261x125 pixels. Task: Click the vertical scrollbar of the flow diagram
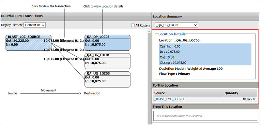click(x=149, y=78)
